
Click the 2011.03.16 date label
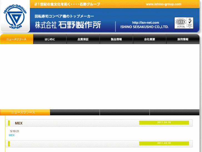pyautogui.click(x=164, y=143)
